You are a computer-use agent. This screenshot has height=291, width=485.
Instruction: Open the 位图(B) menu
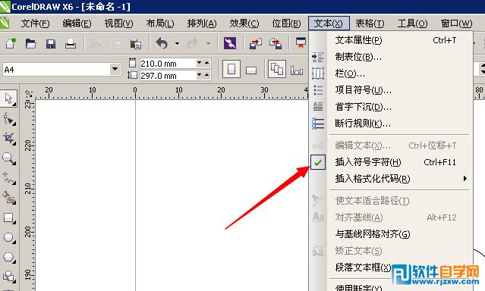pyautogui.click(x=286, y=23)
